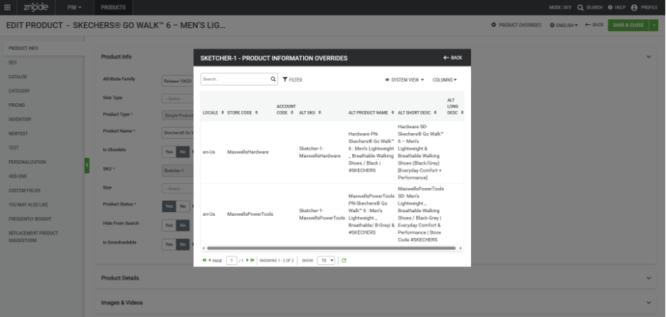Click the search magnifier in dialog

[273, 79]
